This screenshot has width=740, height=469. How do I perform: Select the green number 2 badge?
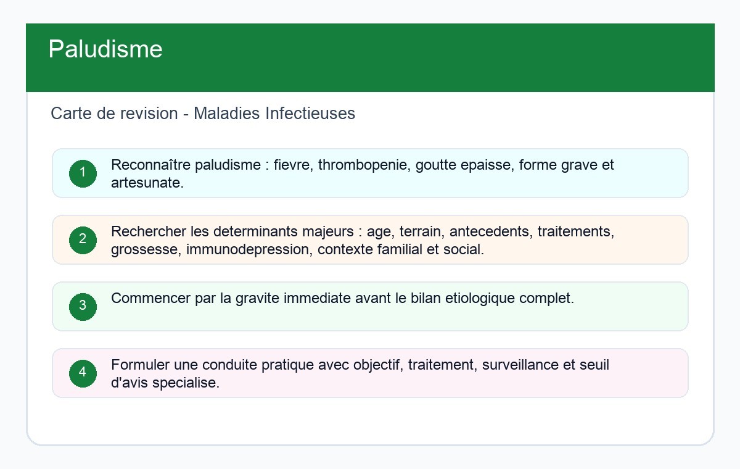click(83, 240)
